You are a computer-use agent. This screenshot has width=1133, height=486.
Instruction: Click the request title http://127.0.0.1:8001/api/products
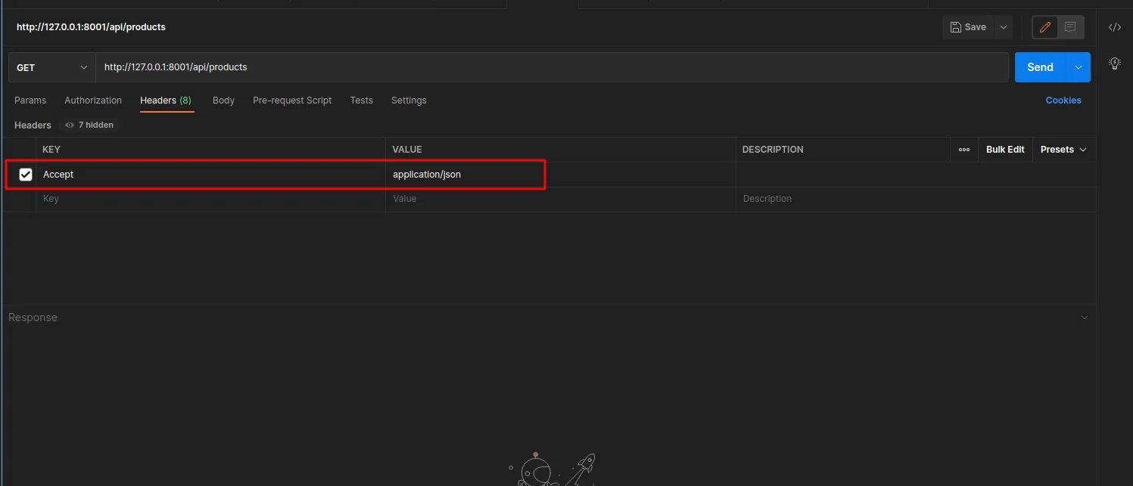click(x=91, y=27)
